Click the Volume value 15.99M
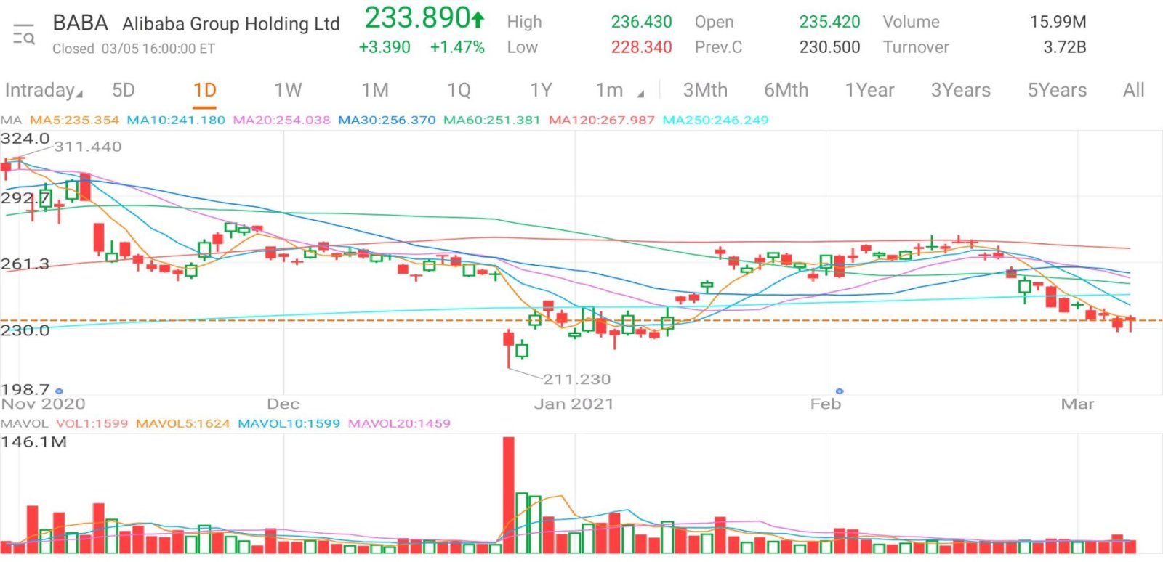The height and width of the screenshot is (562, 1163). pos(1058,22)
